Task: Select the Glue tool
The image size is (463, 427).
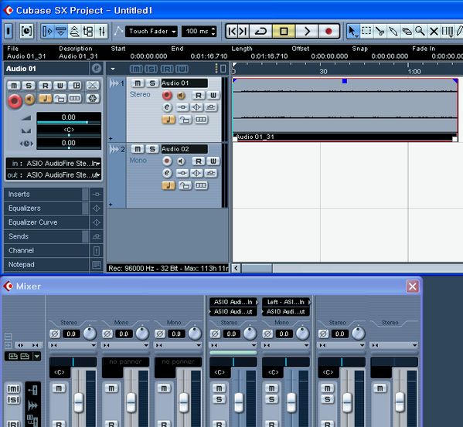Action: click(393, 31)
